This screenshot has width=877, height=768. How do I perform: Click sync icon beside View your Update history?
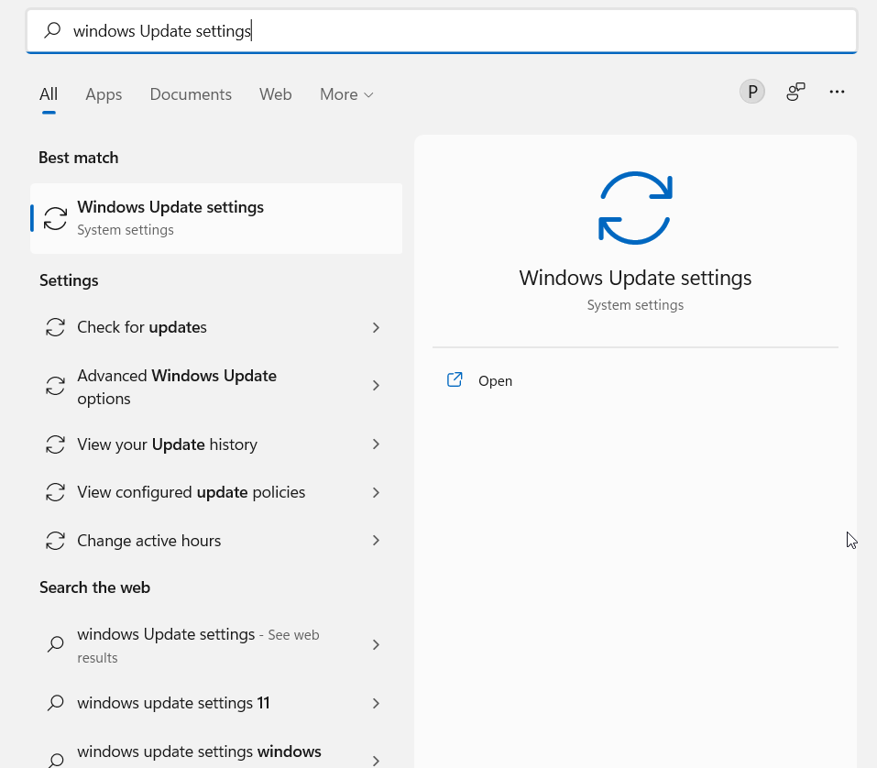pos(55,444)
